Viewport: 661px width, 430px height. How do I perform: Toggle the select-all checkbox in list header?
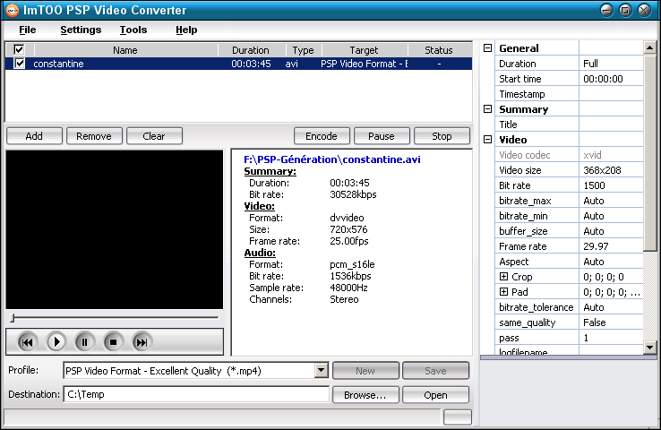tap(19, 50)
